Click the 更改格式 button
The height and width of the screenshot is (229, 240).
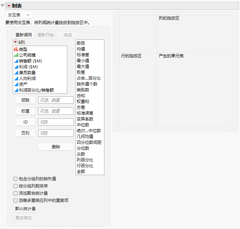point(24,218)
